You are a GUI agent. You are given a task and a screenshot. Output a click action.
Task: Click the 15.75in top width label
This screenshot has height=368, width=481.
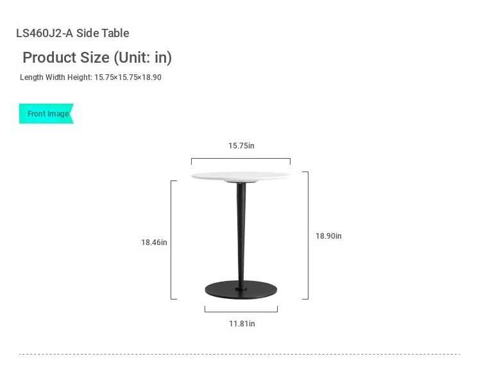241,146
